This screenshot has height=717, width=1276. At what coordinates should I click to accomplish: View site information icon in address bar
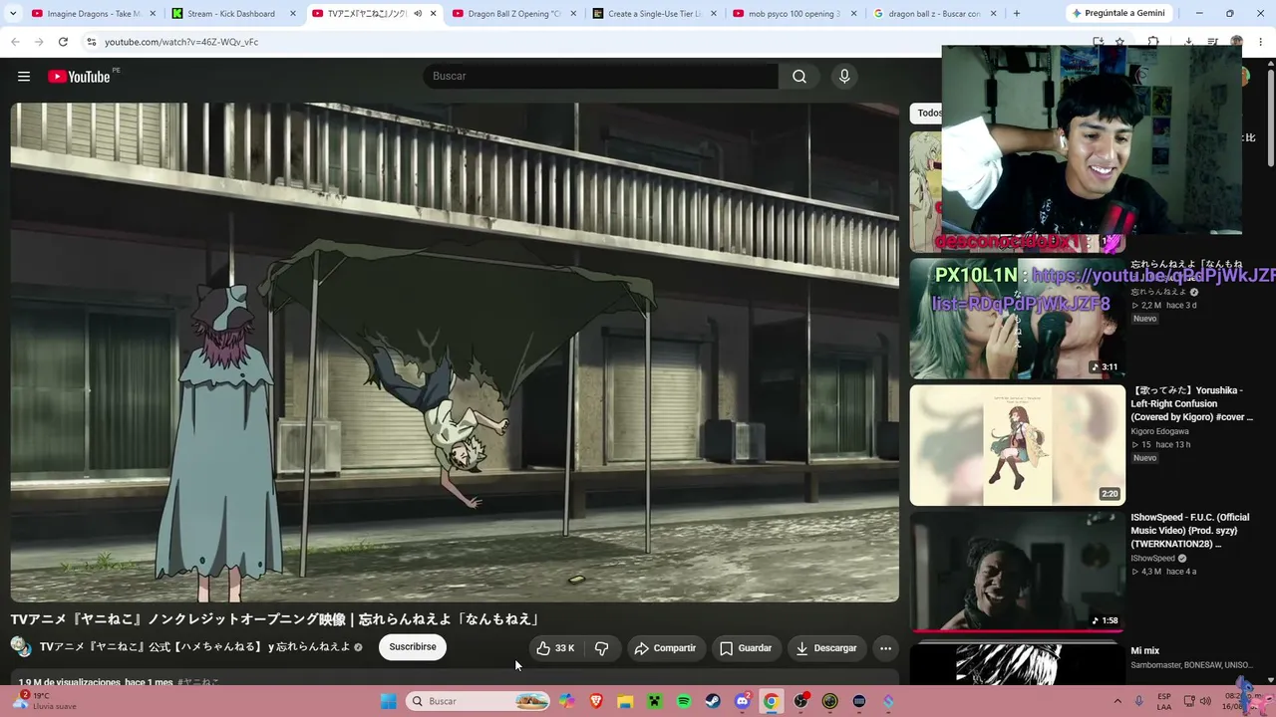tap(91, 42)
